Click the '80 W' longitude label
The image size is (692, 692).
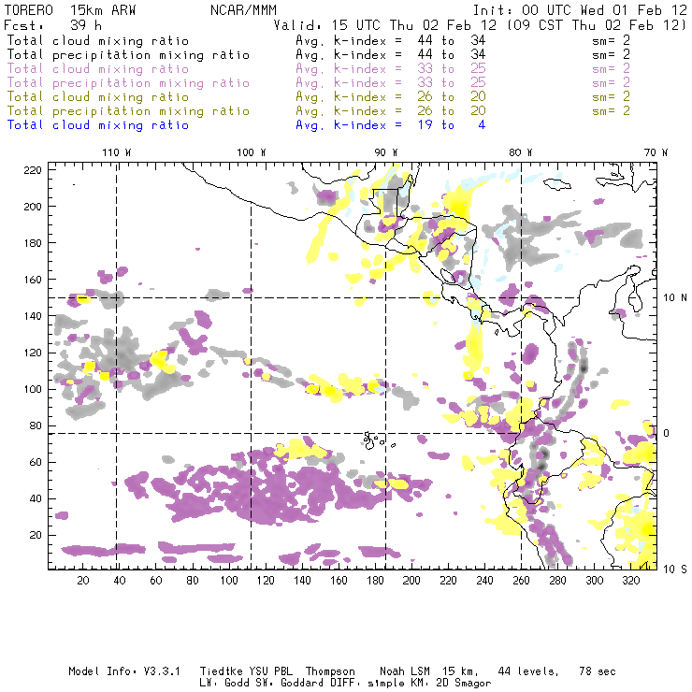521,152
